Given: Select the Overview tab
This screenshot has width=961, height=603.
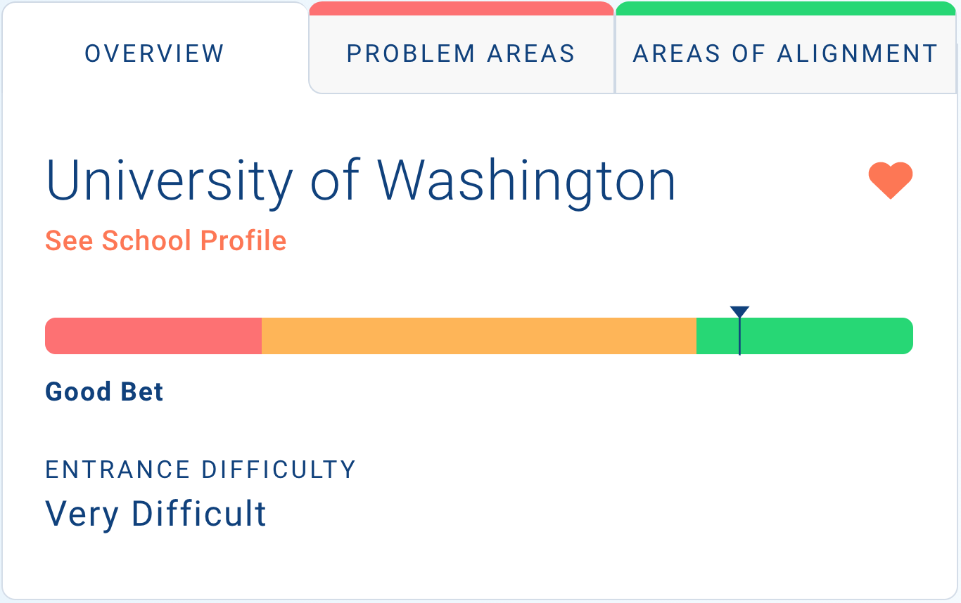Looking at the screenshot, I should [155, 53].
